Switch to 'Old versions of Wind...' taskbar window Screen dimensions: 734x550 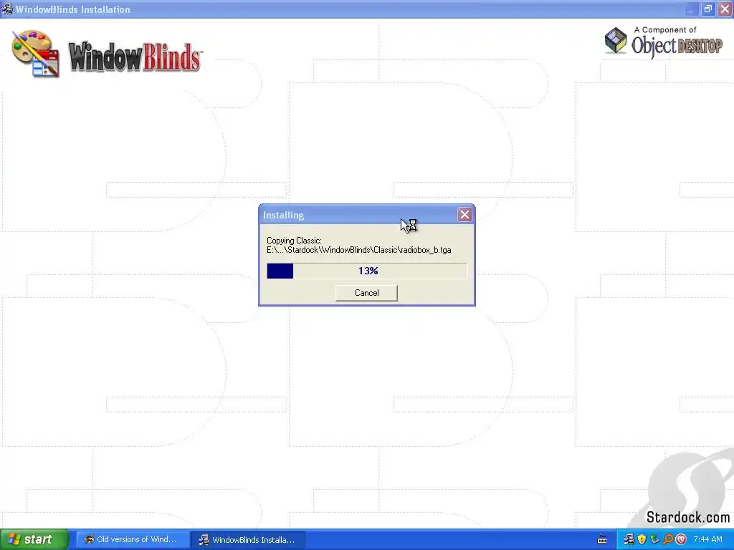[133, 540]
